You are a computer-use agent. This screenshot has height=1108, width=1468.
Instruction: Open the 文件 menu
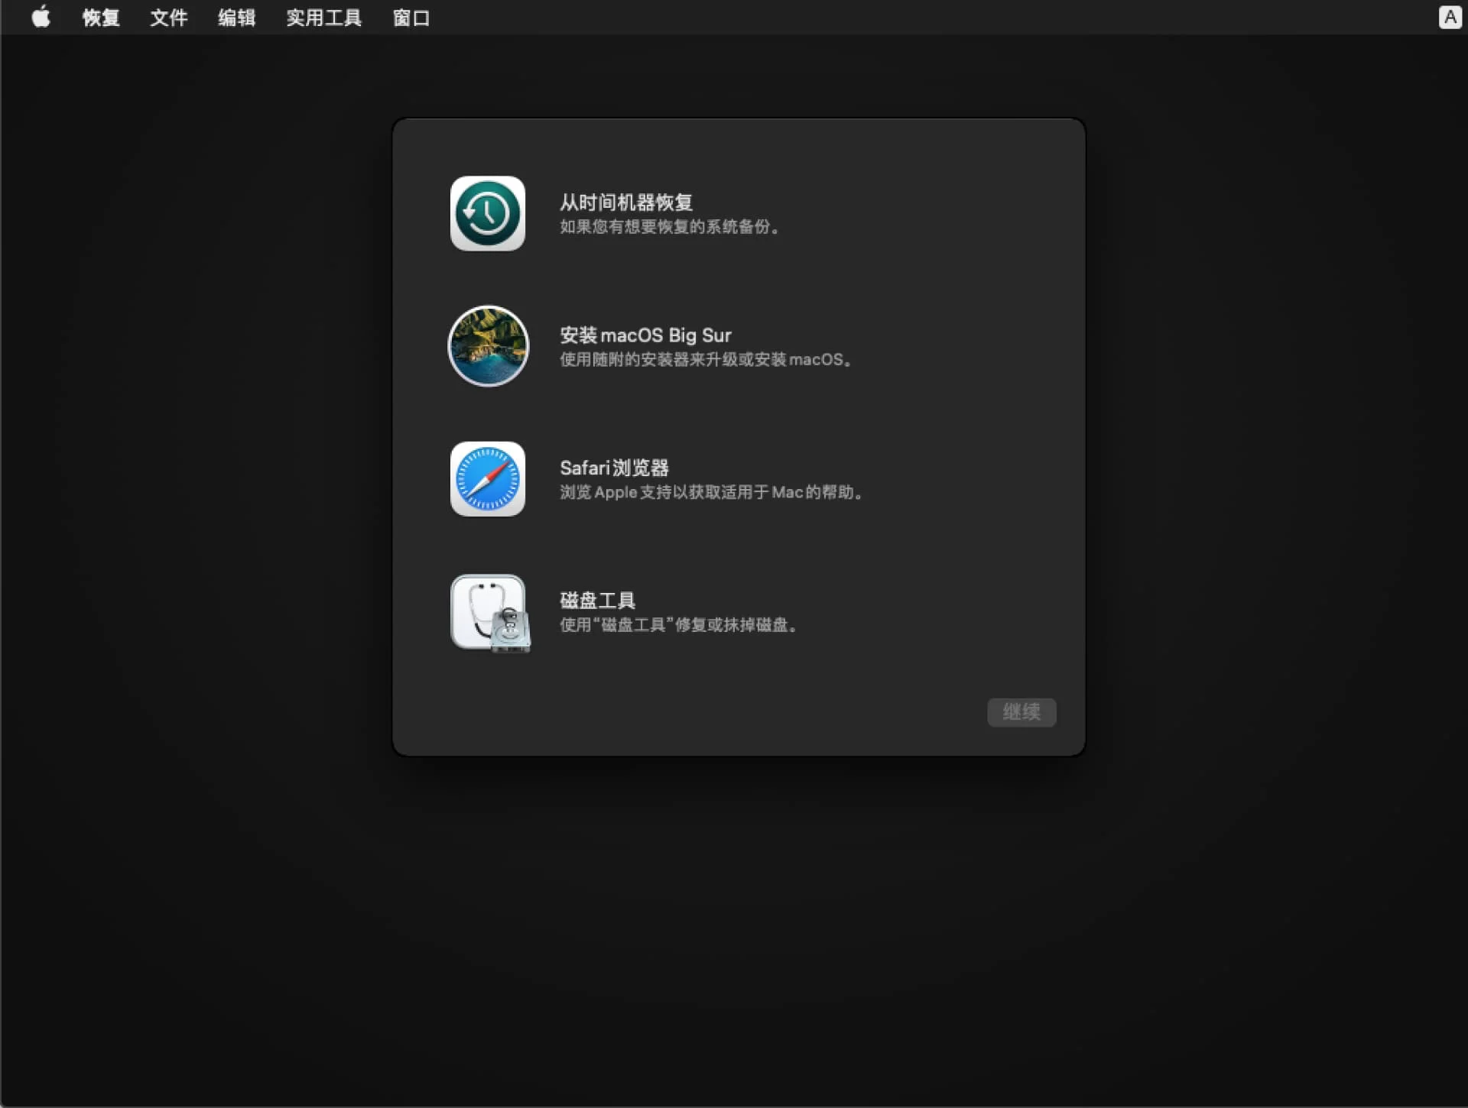[x=168, y=17]
